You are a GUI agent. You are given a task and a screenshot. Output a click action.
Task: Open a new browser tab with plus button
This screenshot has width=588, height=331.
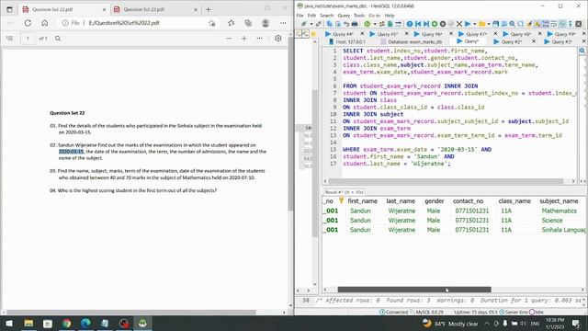209,9
